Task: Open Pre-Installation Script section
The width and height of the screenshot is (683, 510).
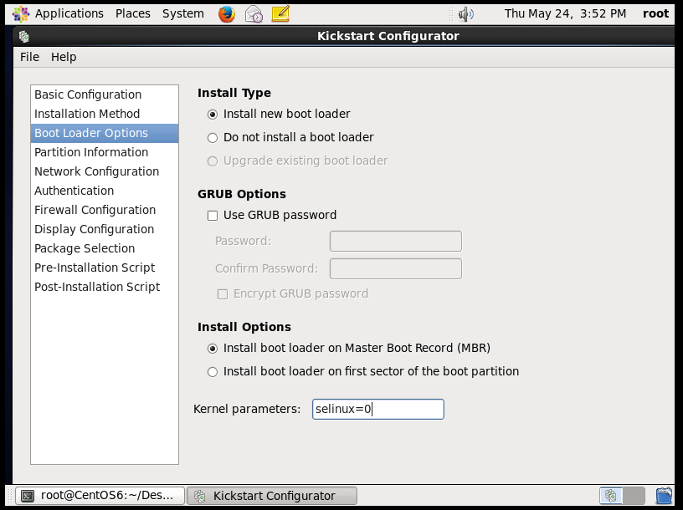Action: coord(105,268)
